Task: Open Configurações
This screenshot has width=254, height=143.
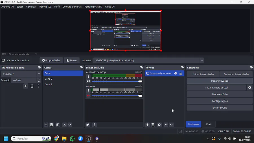Action: coord(220,101)
